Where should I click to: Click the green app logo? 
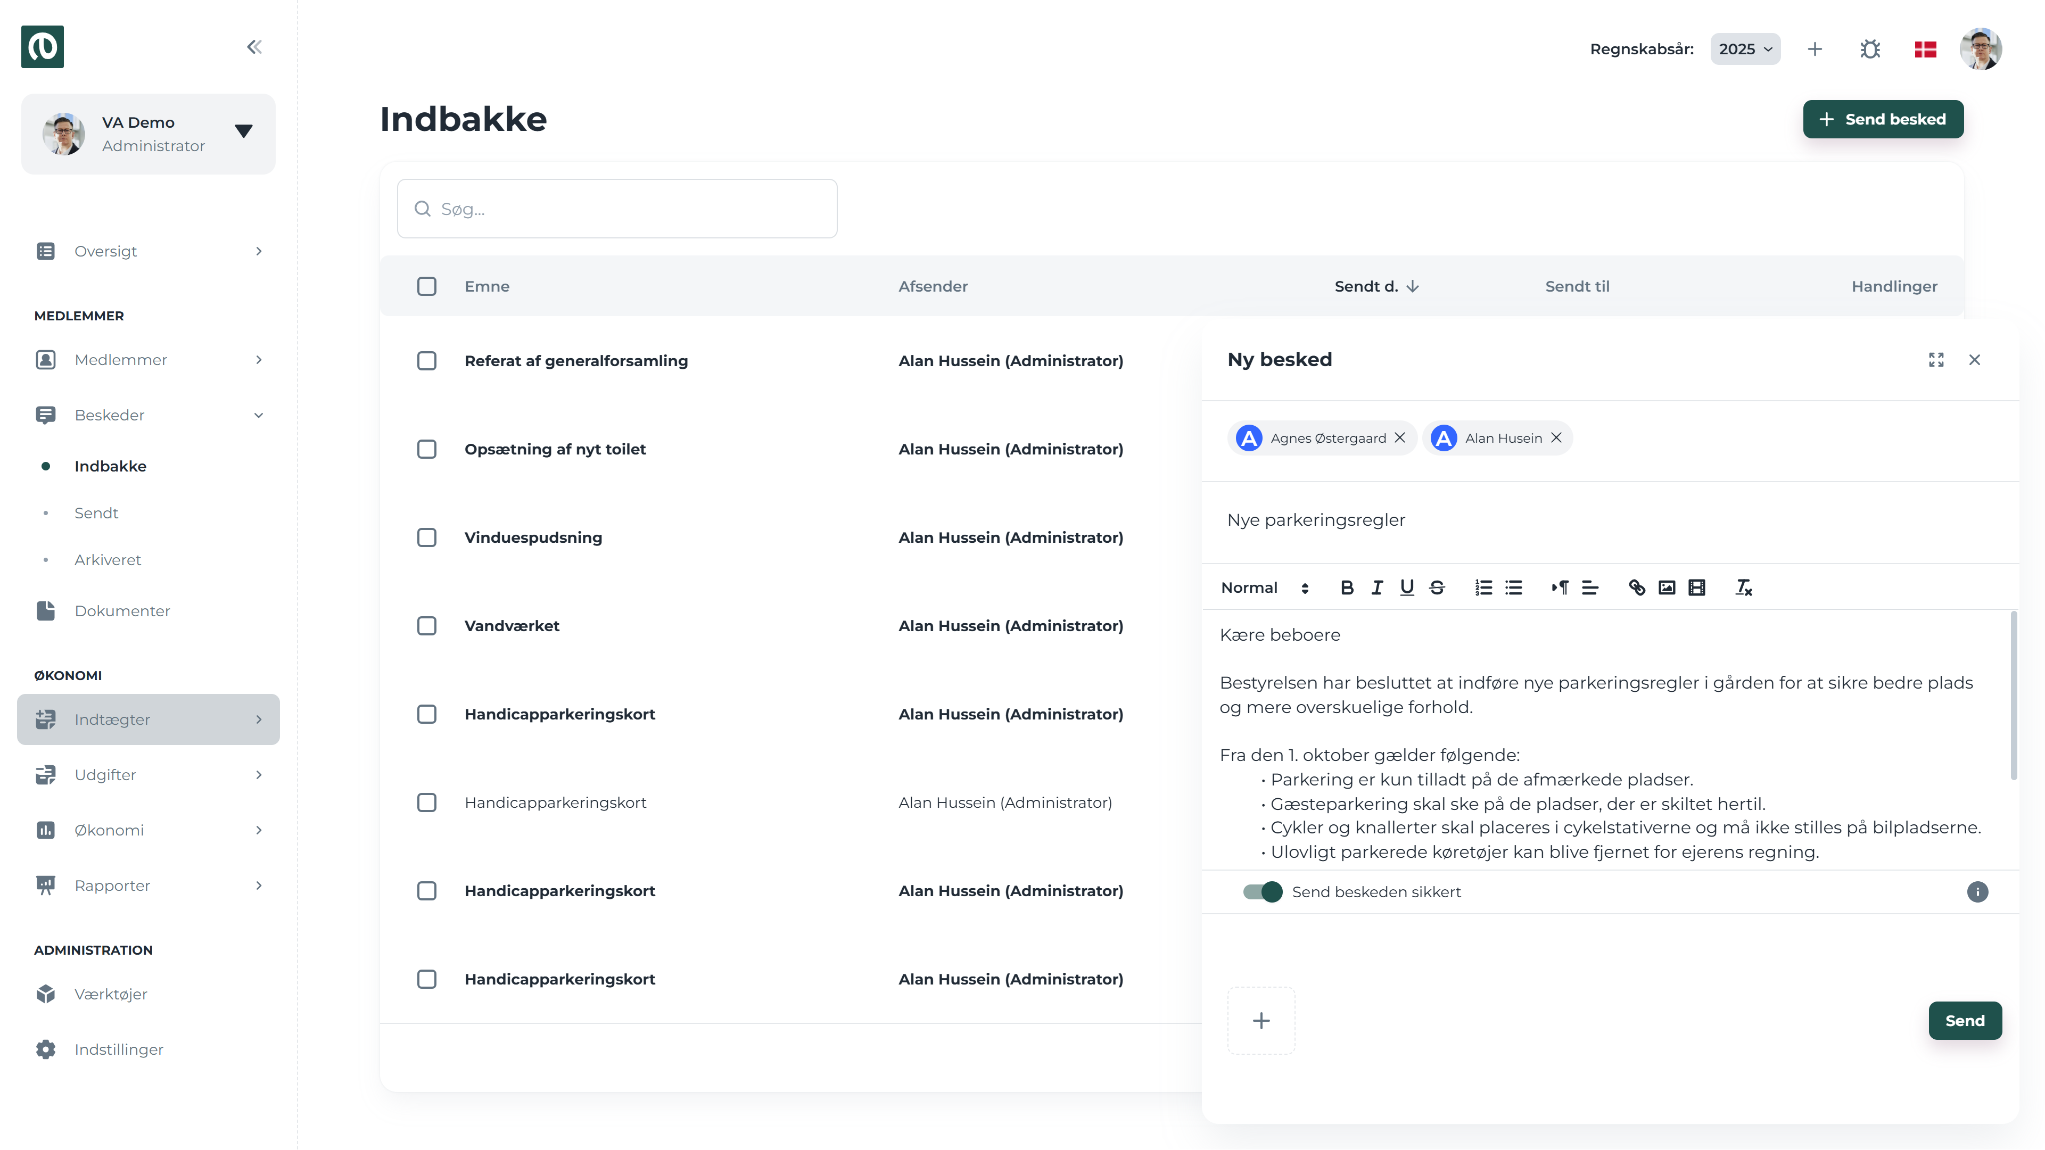point(42,47)
